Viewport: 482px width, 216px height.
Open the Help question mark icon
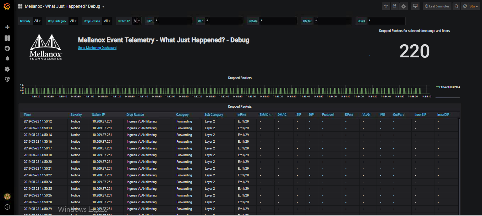click(x=7, y=207)
